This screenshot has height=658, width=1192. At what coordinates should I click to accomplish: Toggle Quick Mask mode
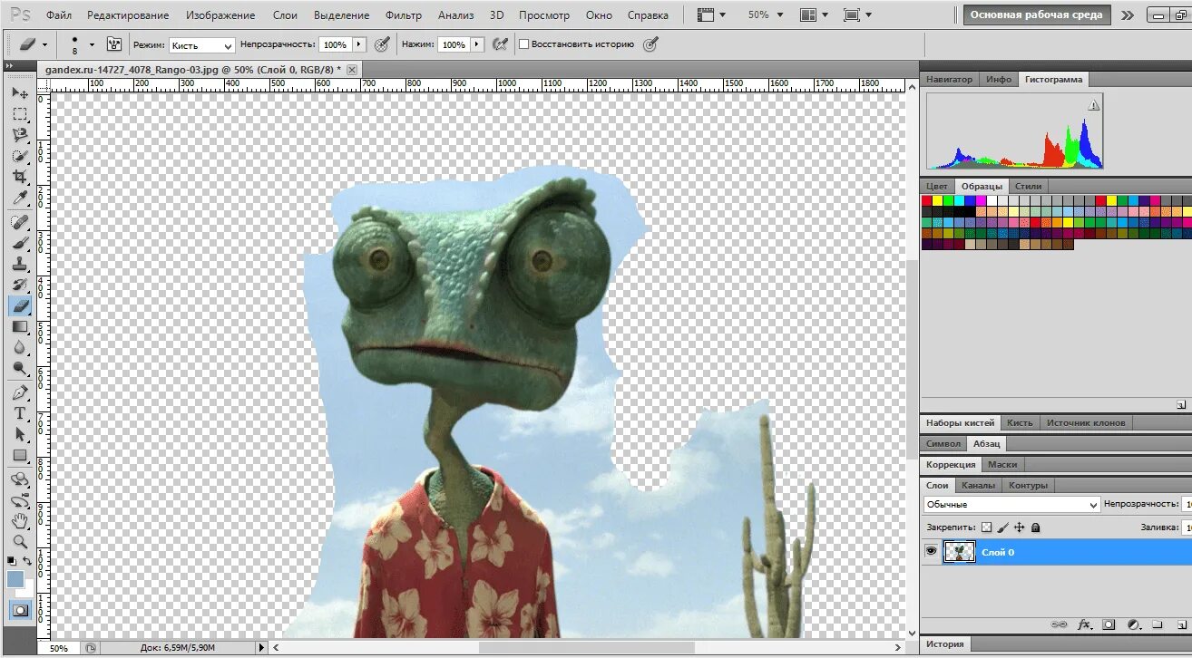(x=20, y=610)
